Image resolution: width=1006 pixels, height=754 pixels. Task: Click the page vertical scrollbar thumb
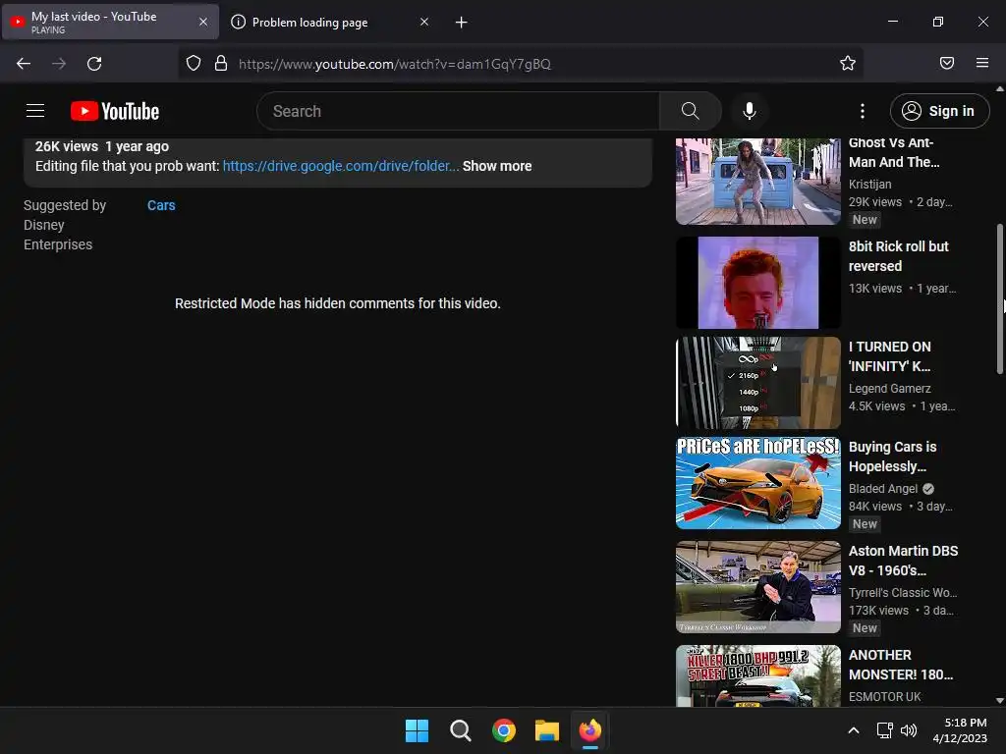tap(999, 298)
